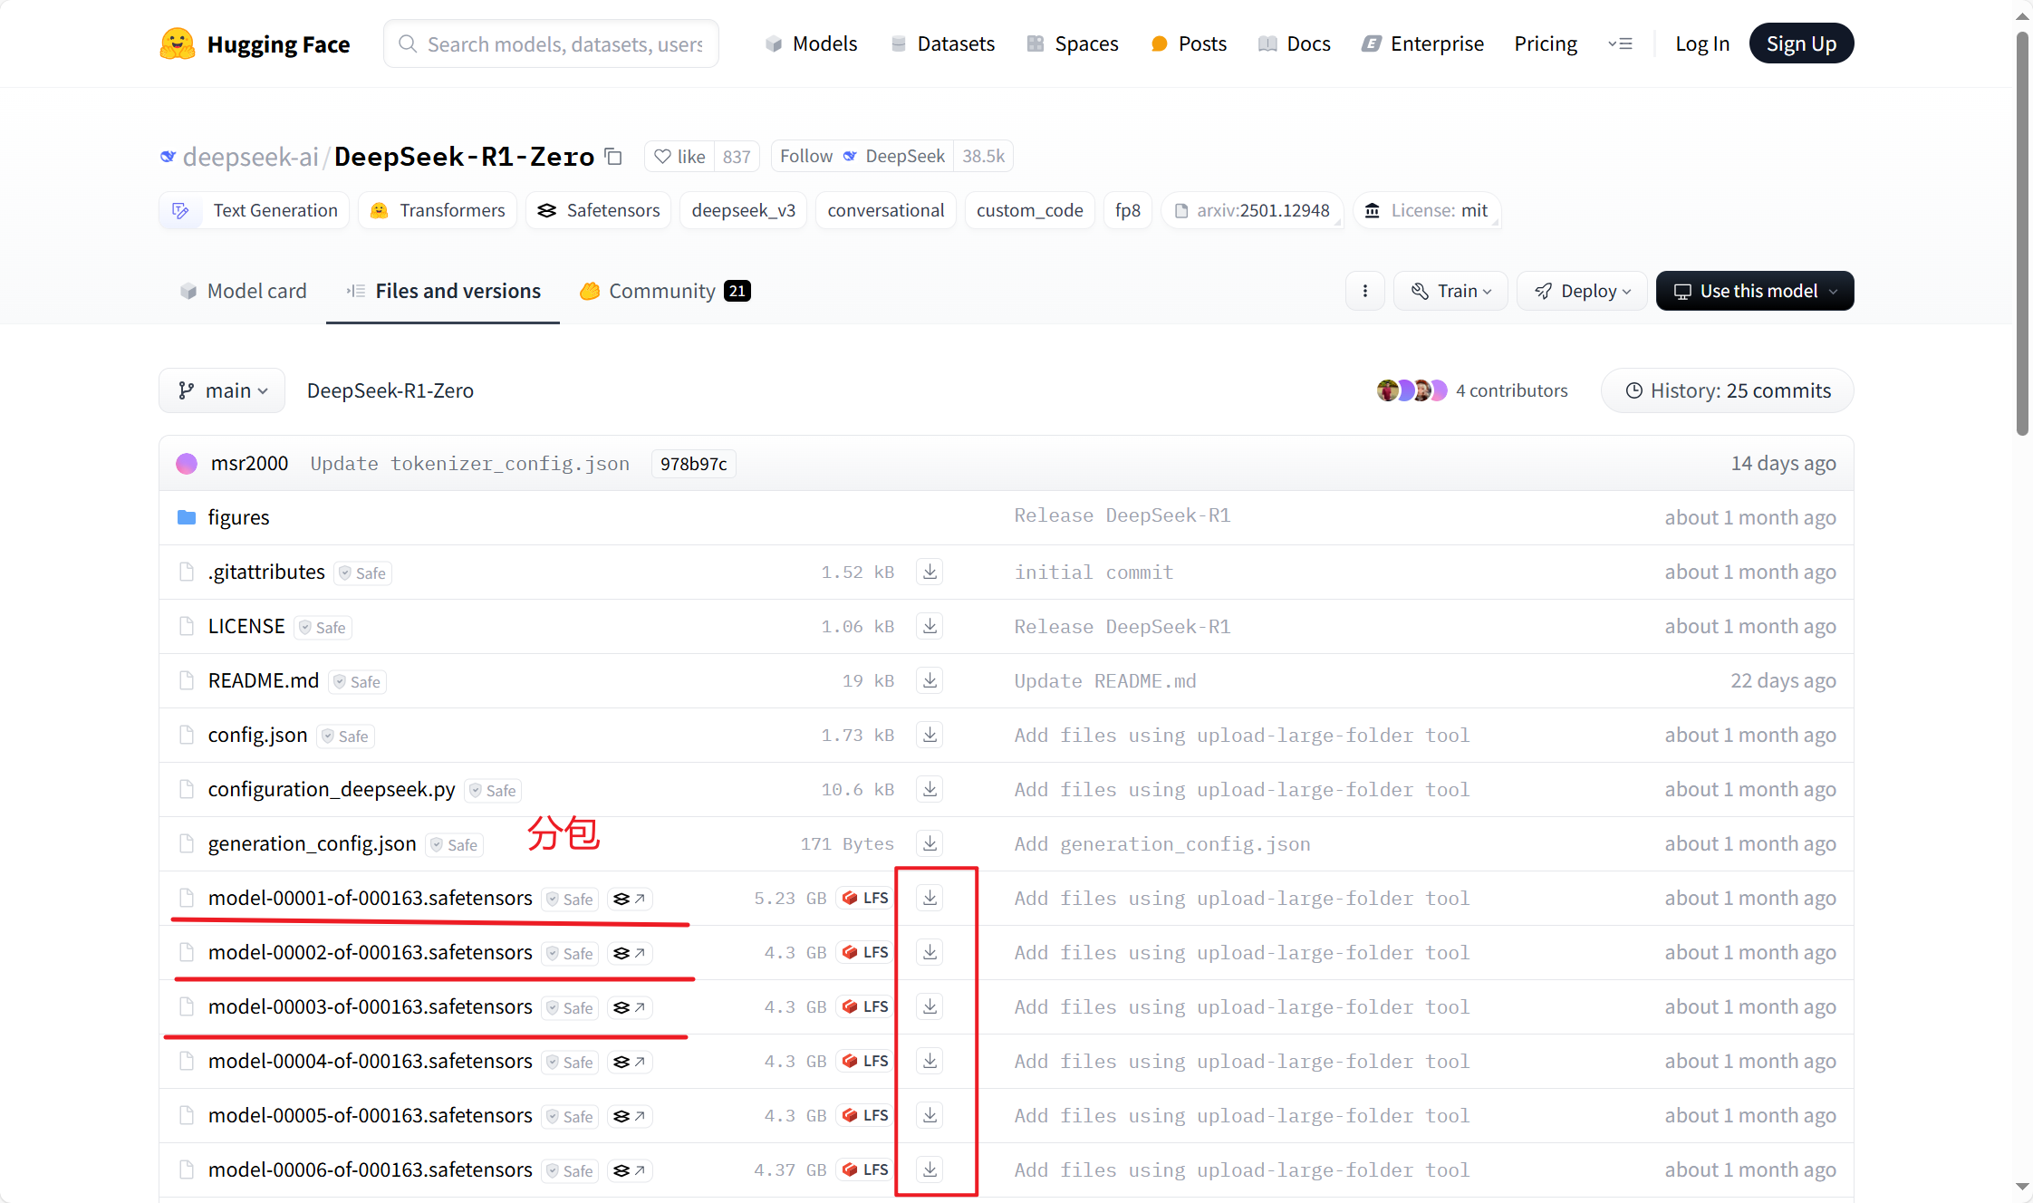Viewport: 2033px width, 1203px height.
Task: Expand the navigation overflow menu
Action: pos(1620,43)
